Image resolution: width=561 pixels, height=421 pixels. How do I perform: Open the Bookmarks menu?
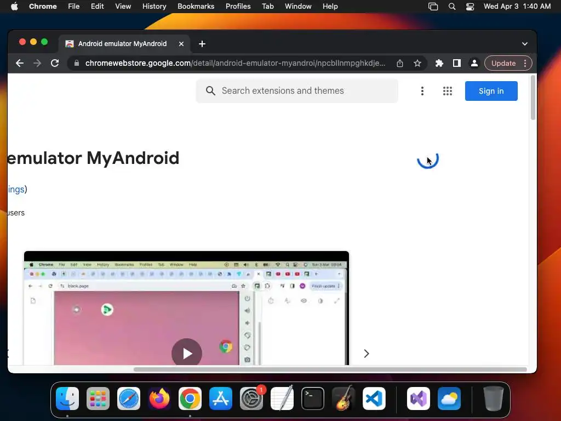coord(196,7)
